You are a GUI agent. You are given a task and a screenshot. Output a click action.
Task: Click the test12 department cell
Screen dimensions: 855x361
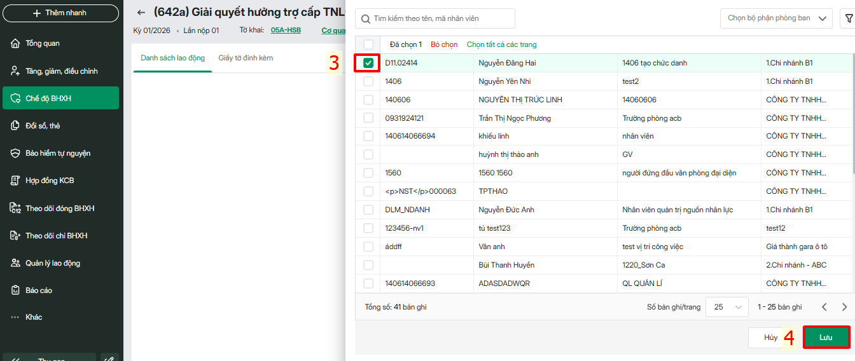[x=807, y=228]
